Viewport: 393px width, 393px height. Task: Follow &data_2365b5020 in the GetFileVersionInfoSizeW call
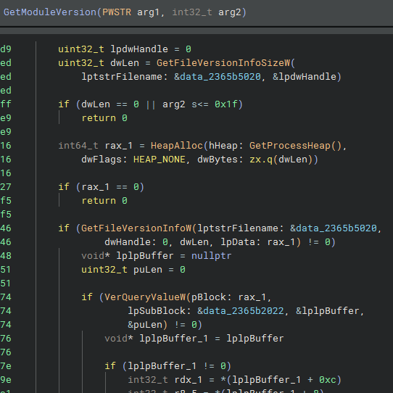218,77
